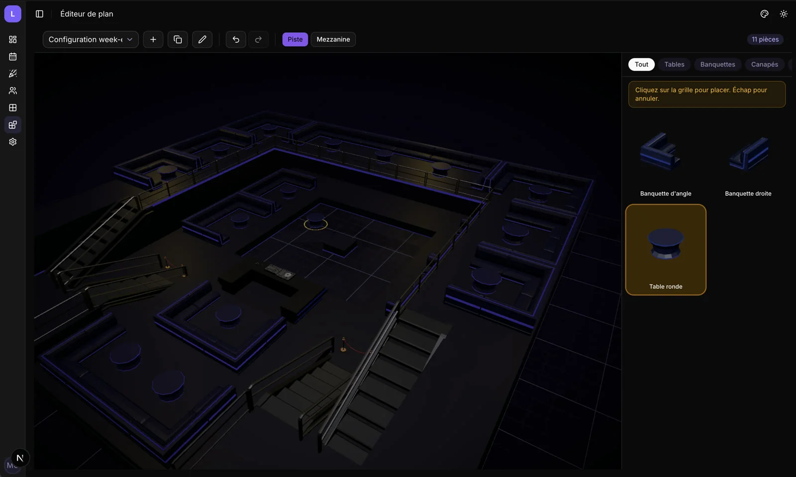Open the calendar icon in sidebar

(13, 57)
